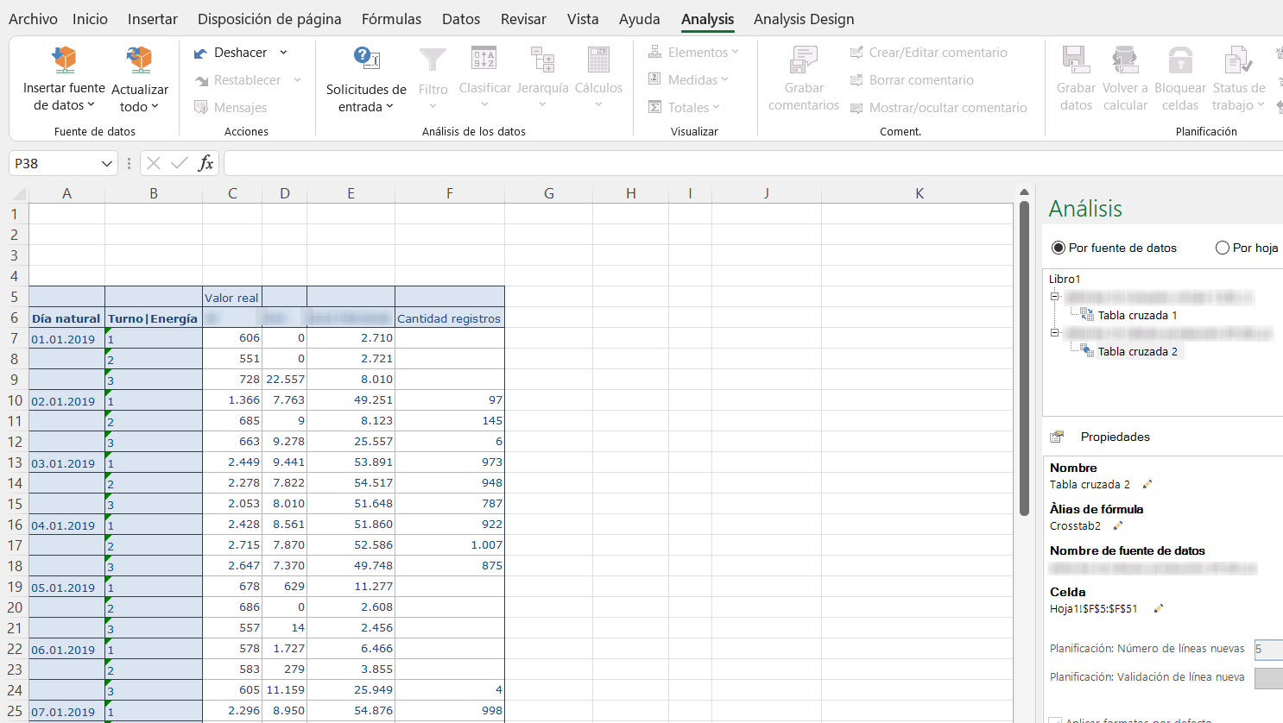Screen dimensions: 1283x723
Task: Click the Grabar datos save icon
Action: point(1076,60)
